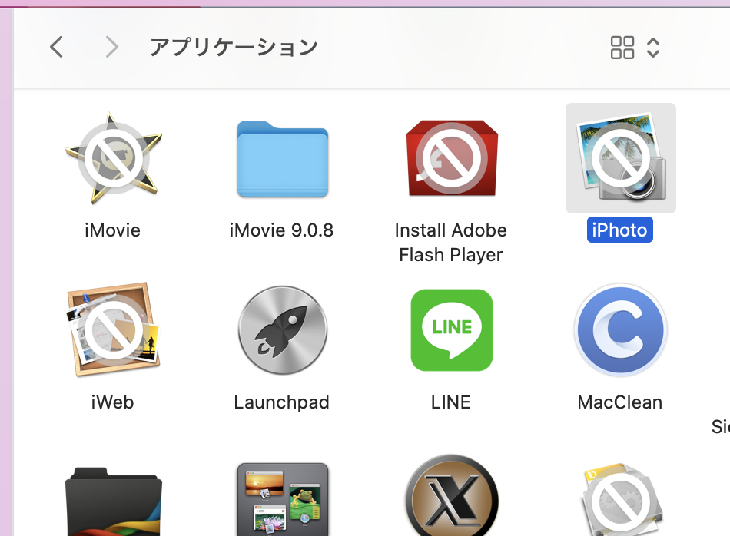
Task: Click the Launchpad name label
Action: [282, 402]
